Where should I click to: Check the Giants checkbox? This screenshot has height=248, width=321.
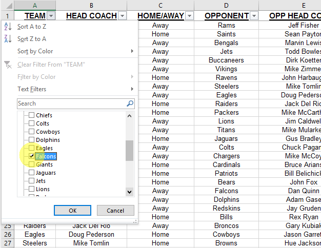pos(31,164)
